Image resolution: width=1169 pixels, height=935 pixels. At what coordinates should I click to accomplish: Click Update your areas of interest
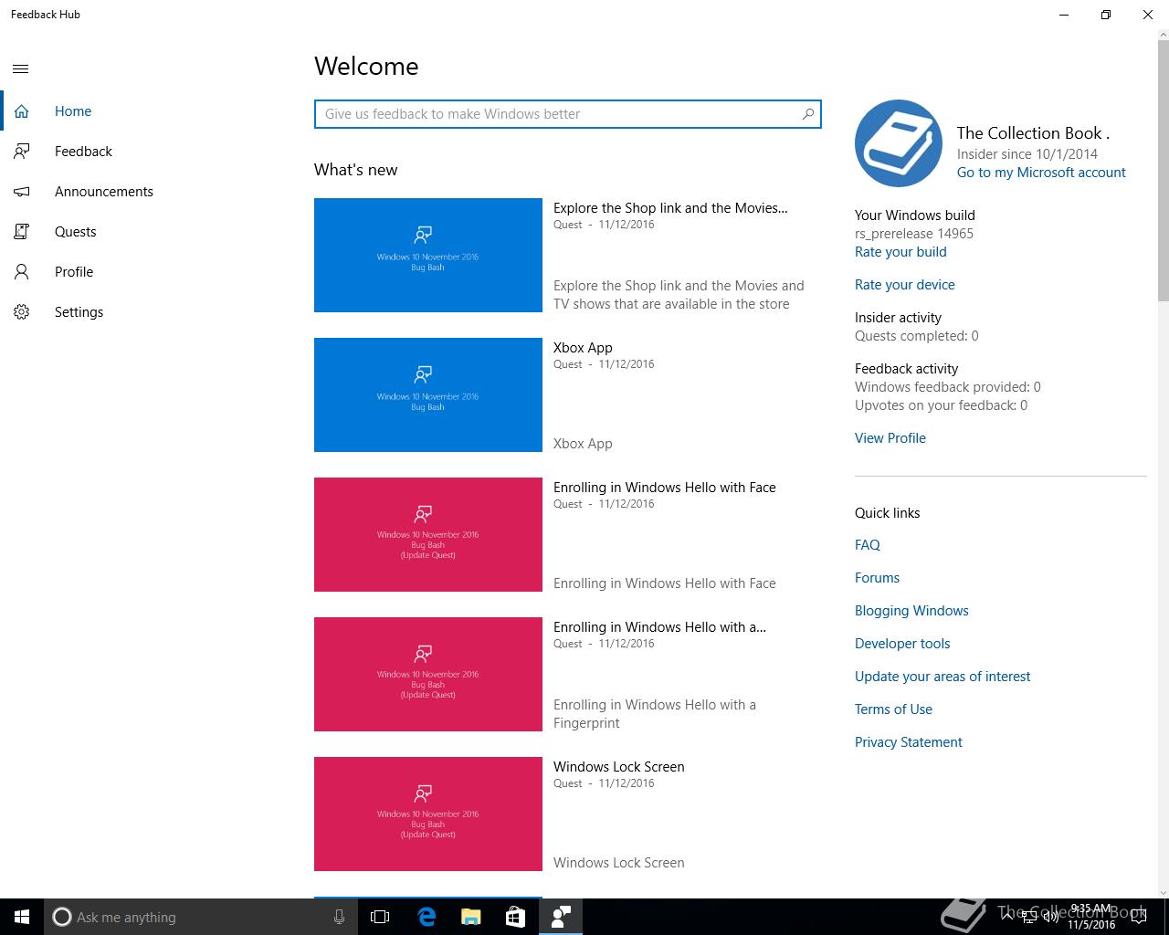point(943,677)
